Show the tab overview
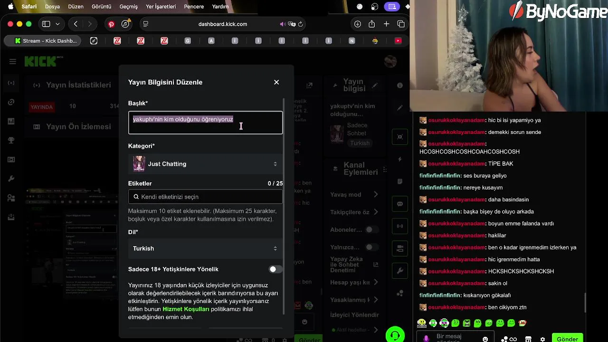Viewport: 608px width, 342px height. click(401, 24)
